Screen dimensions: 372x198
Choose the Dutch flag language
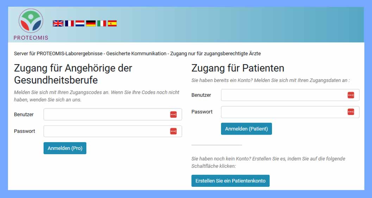[80, 23]
